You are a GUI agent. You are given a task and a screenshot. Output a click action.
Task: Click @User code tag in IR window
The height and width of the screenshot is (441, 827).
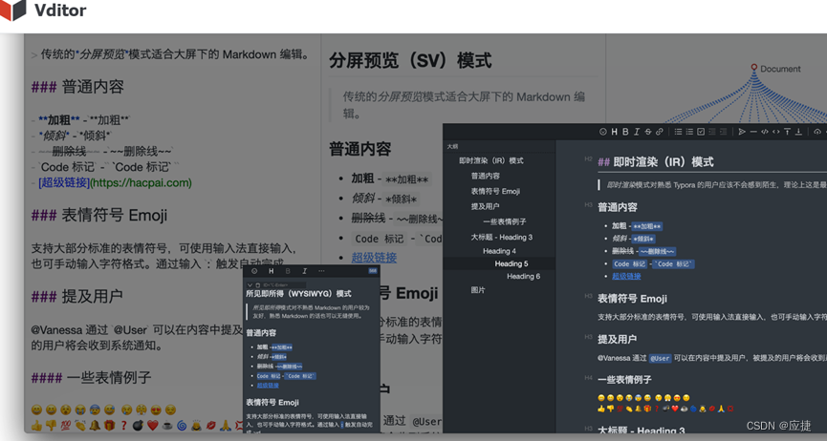pos(660,358)
